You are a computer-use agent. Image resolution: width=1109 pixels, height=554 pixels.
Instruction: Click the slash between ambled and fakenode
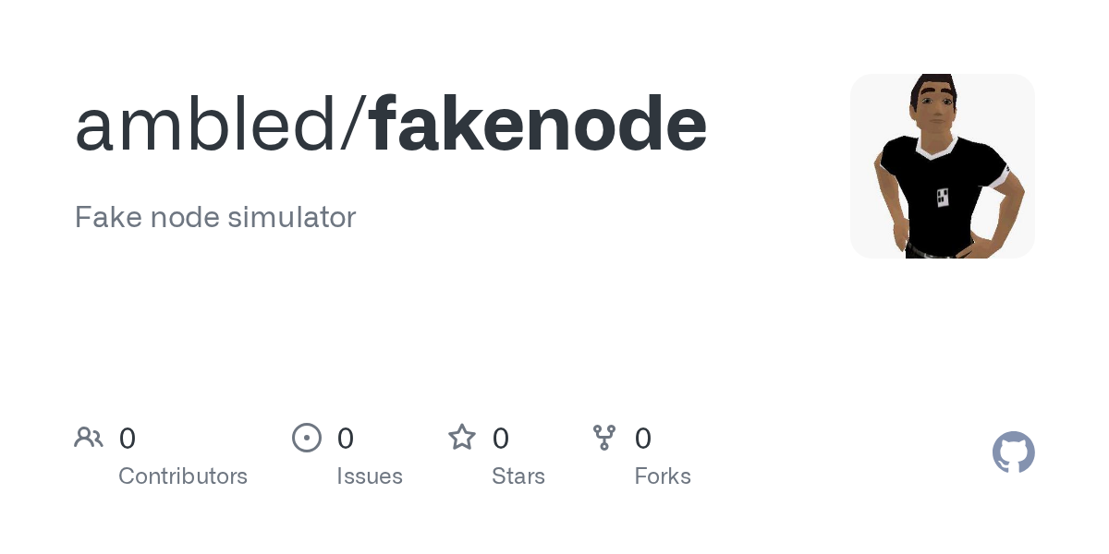click(x=354, y=125)
